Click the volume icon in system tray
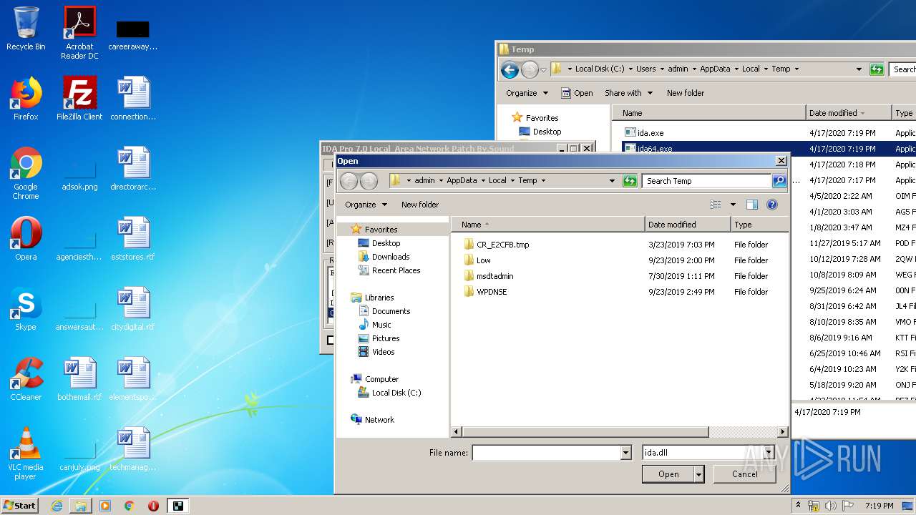The width and height of the screenshot is (916, 515). pos(830,506)
